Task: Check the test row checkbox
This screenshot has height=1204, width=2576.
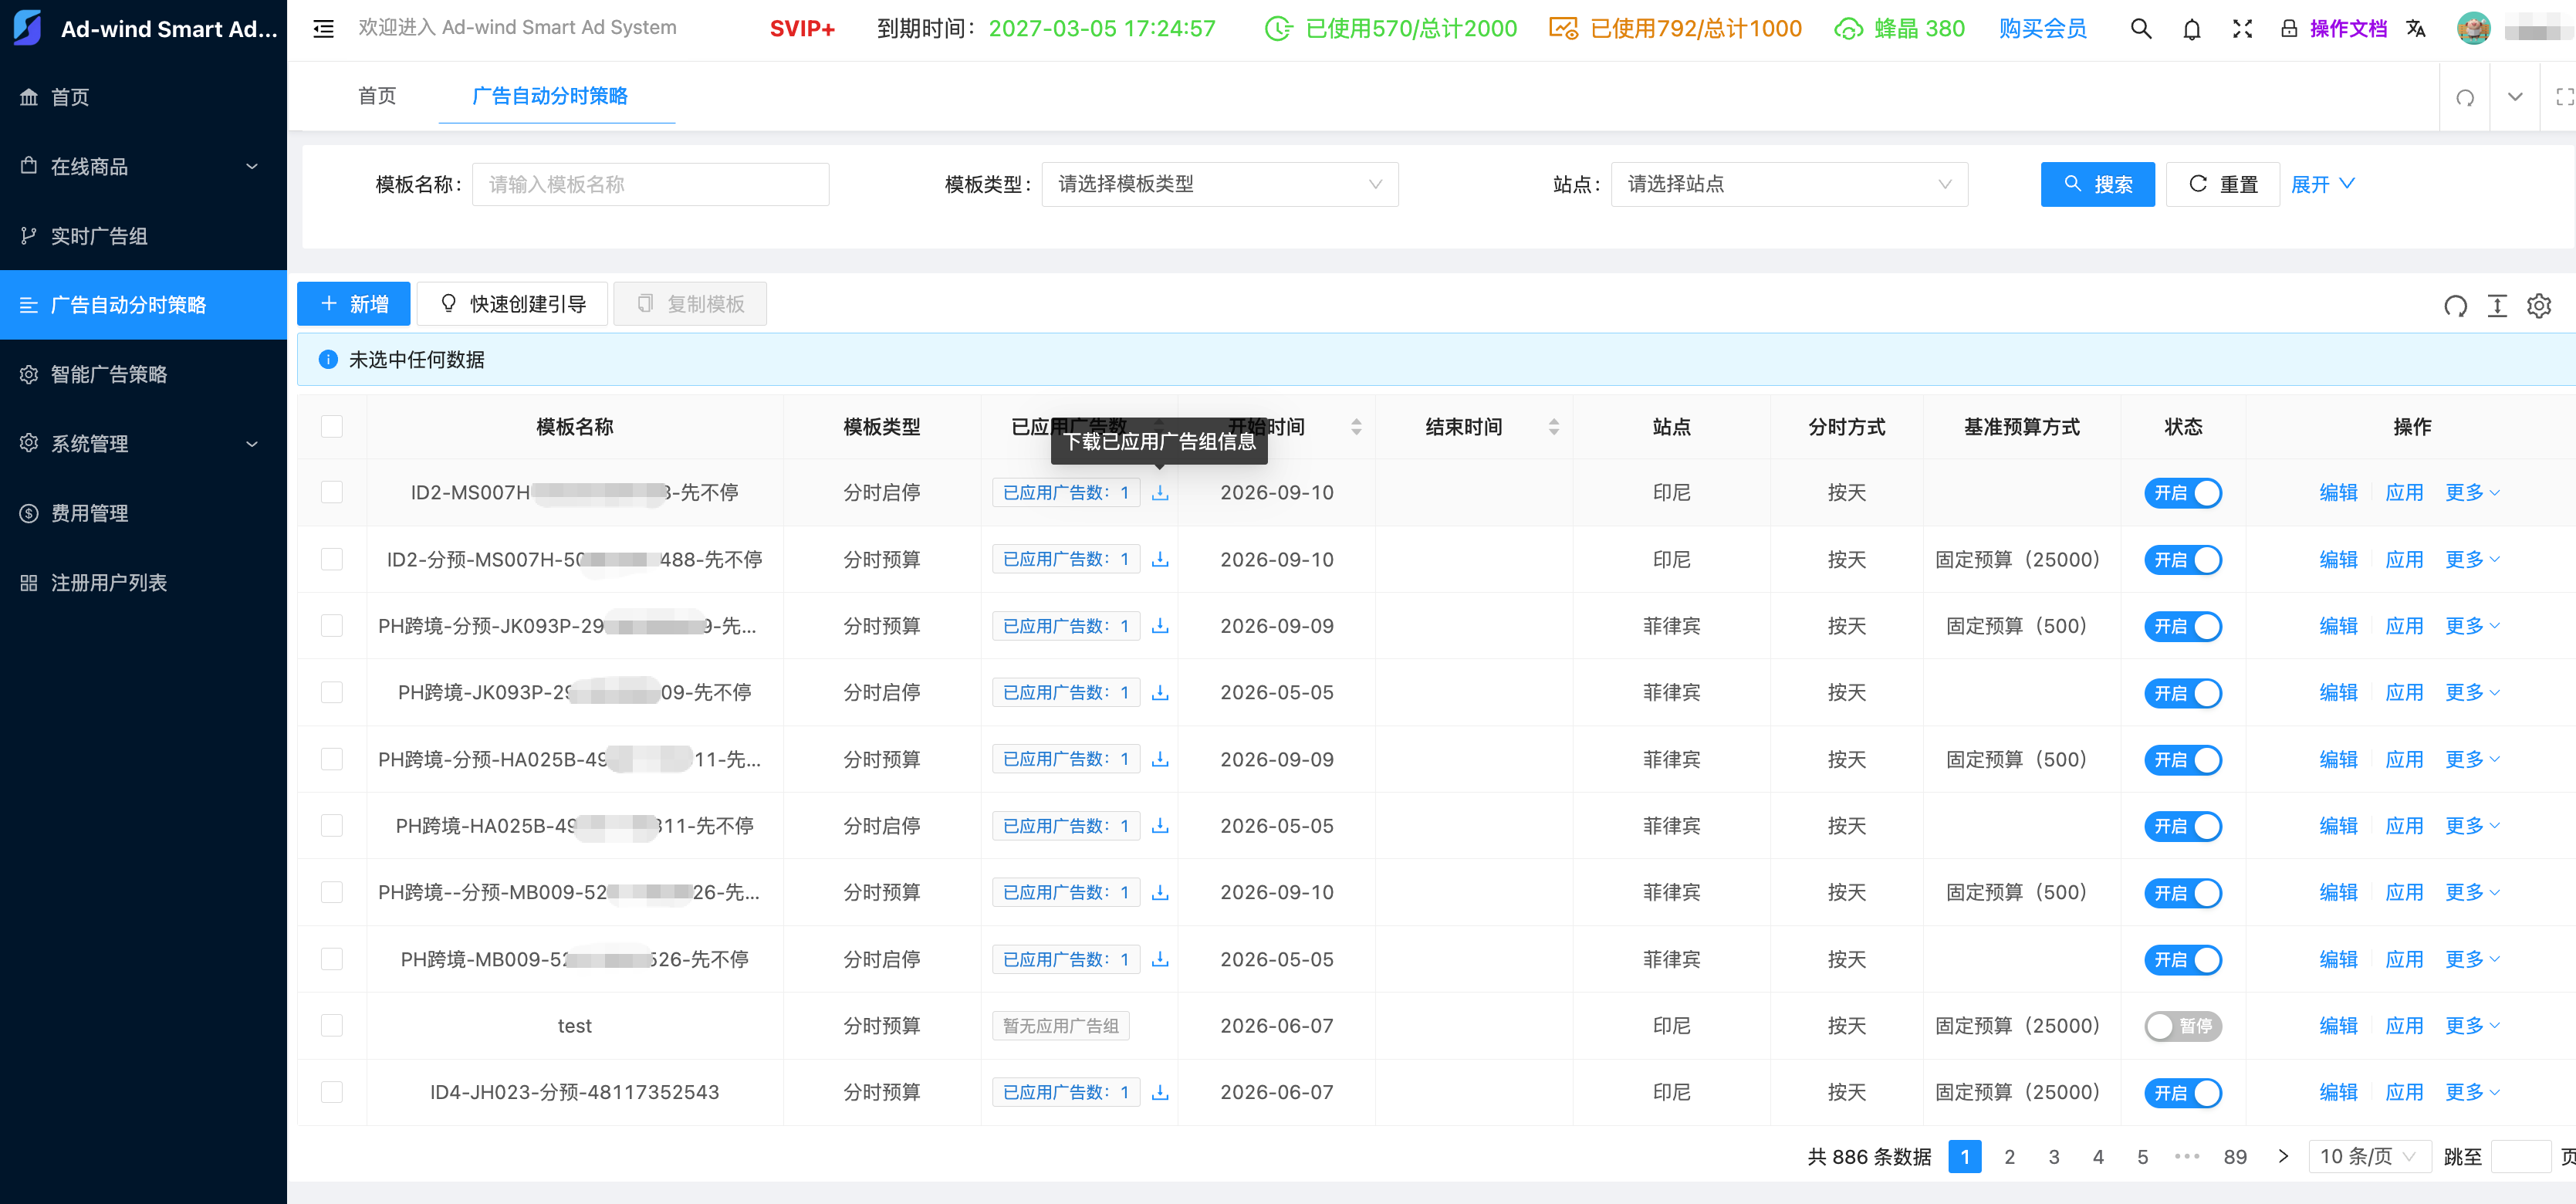Action: 332,1026
